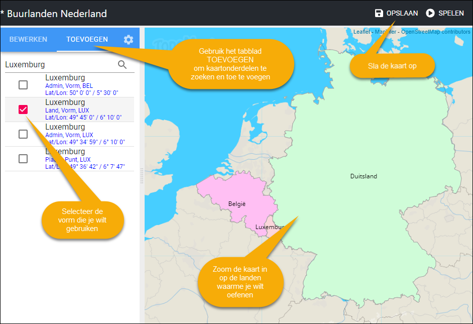Enable the Luxemburg Plaats Punt checkbox
This screenshot has height=324, width=473.
23,159
